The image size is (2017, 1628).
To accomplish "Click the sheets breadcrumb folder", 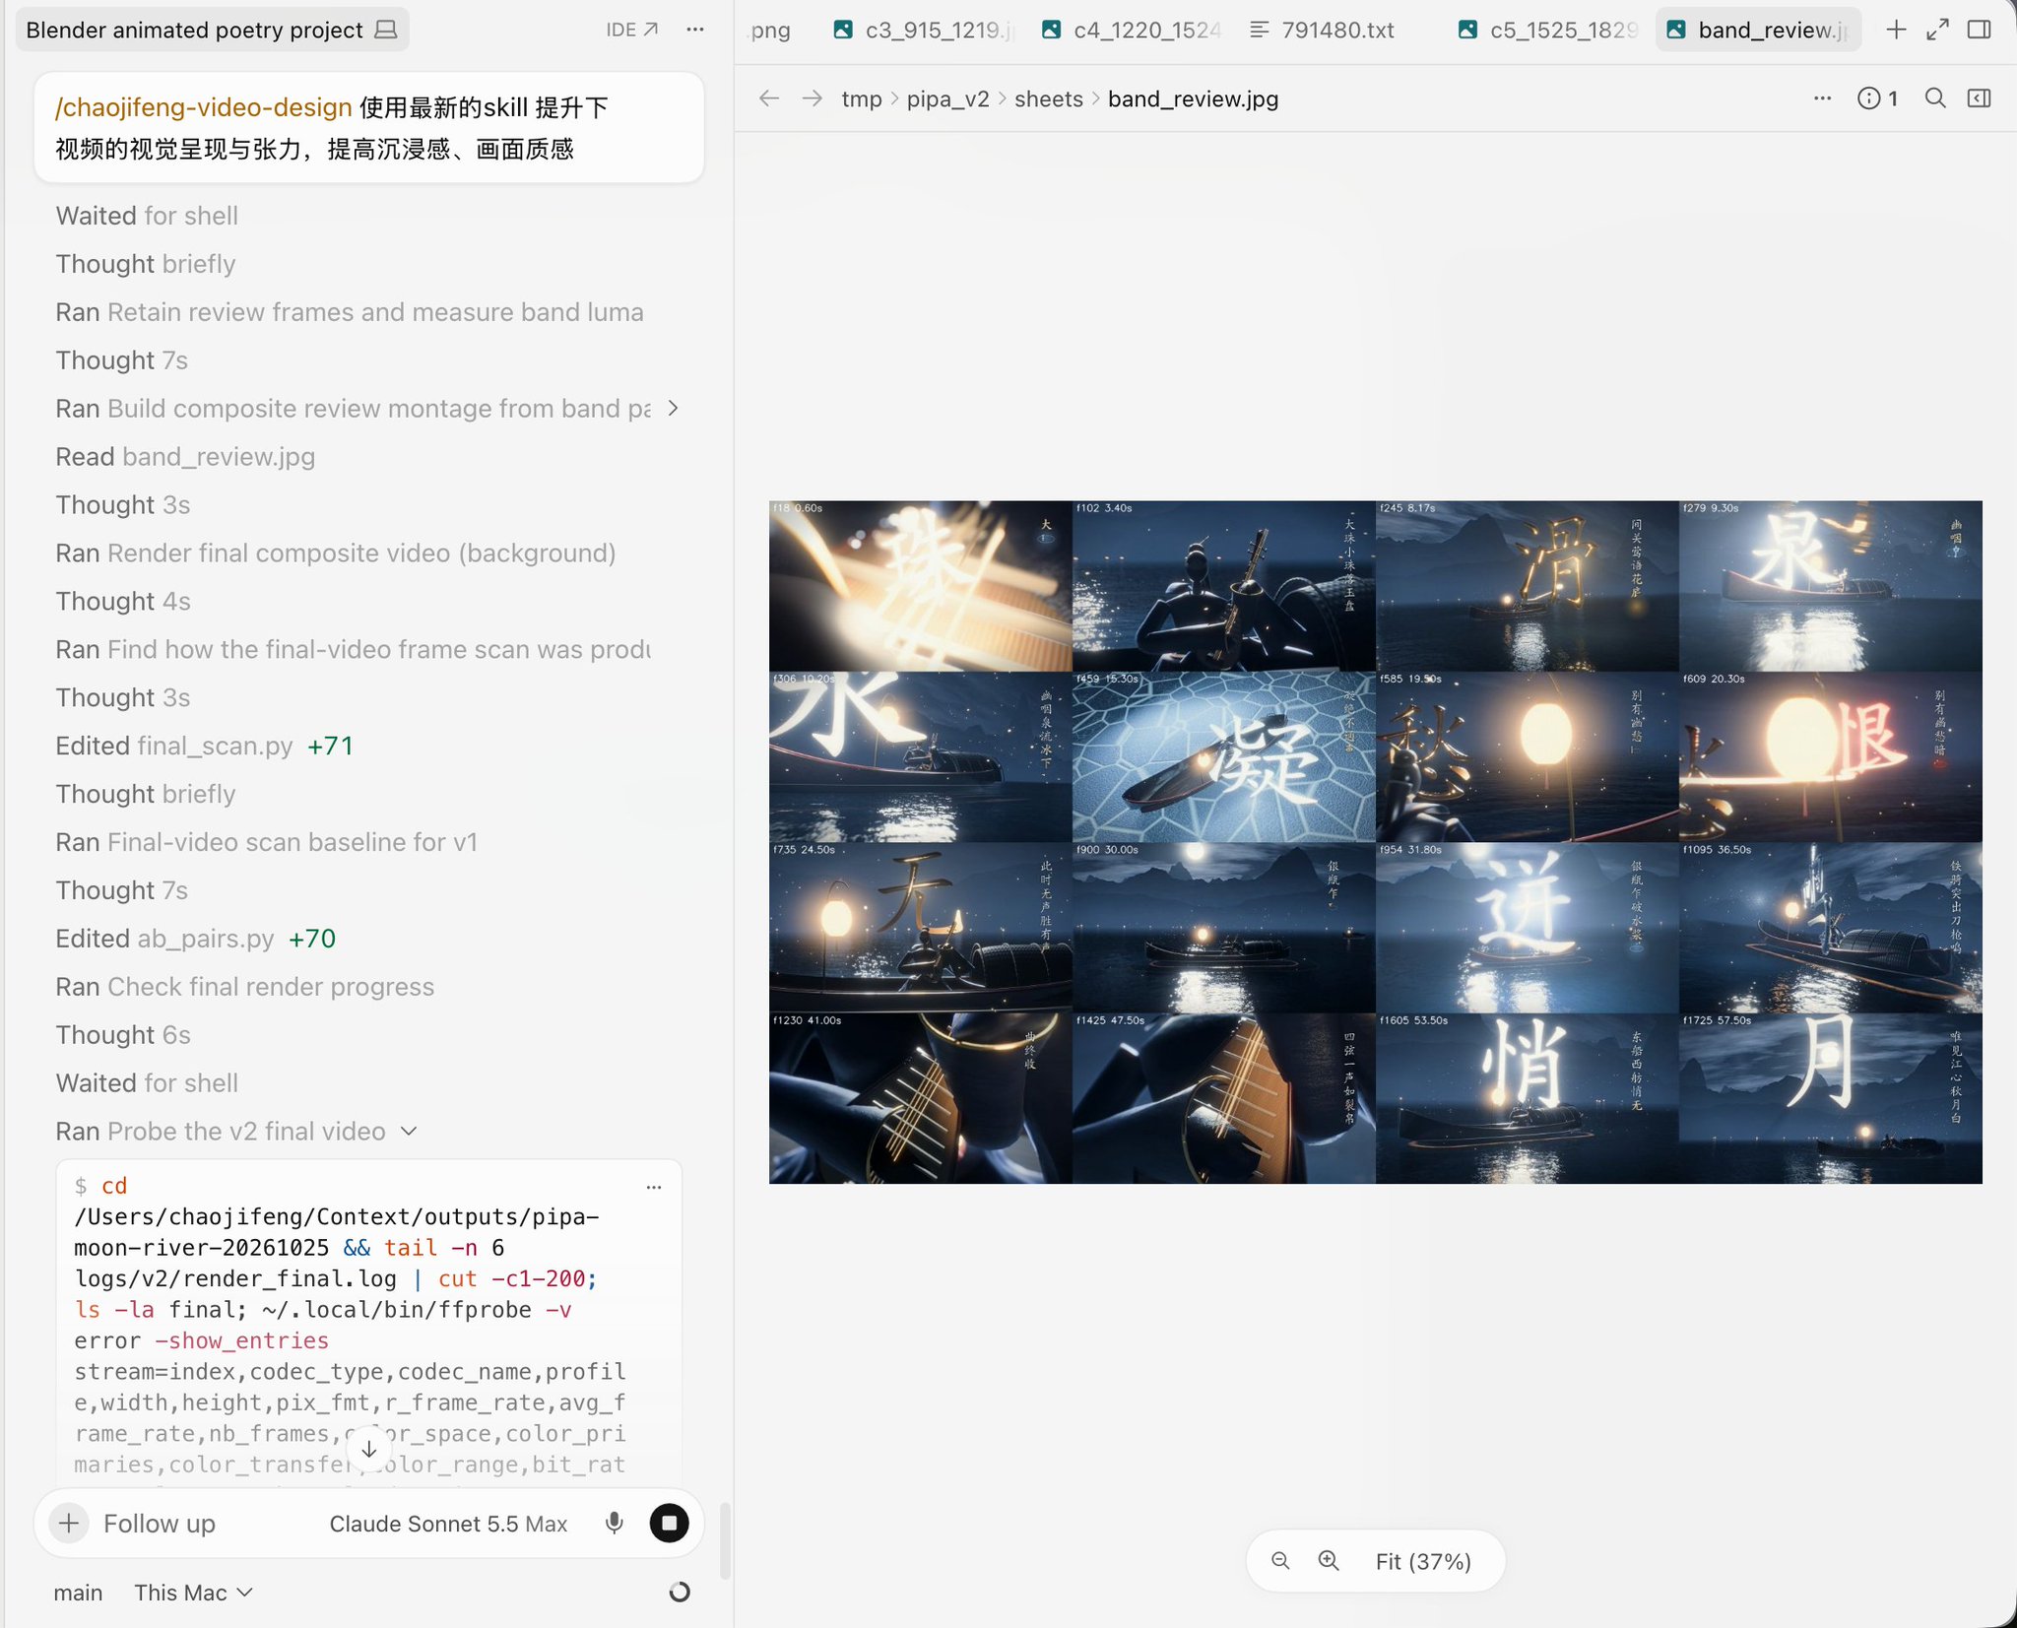I will coord(1048,99).
